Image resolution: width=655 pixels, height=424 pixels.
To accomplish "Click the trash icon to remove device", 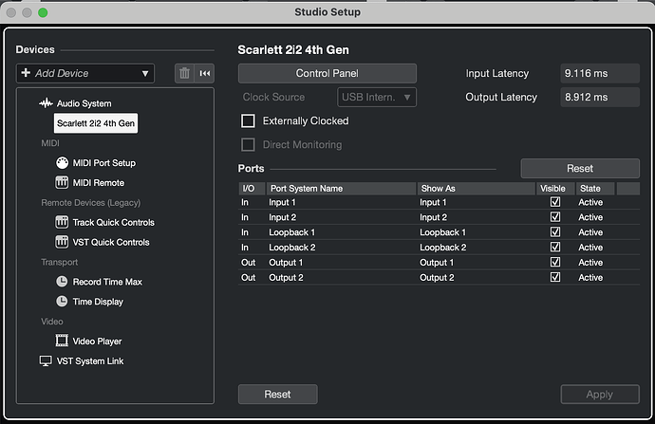I will (x=184, y=73).
